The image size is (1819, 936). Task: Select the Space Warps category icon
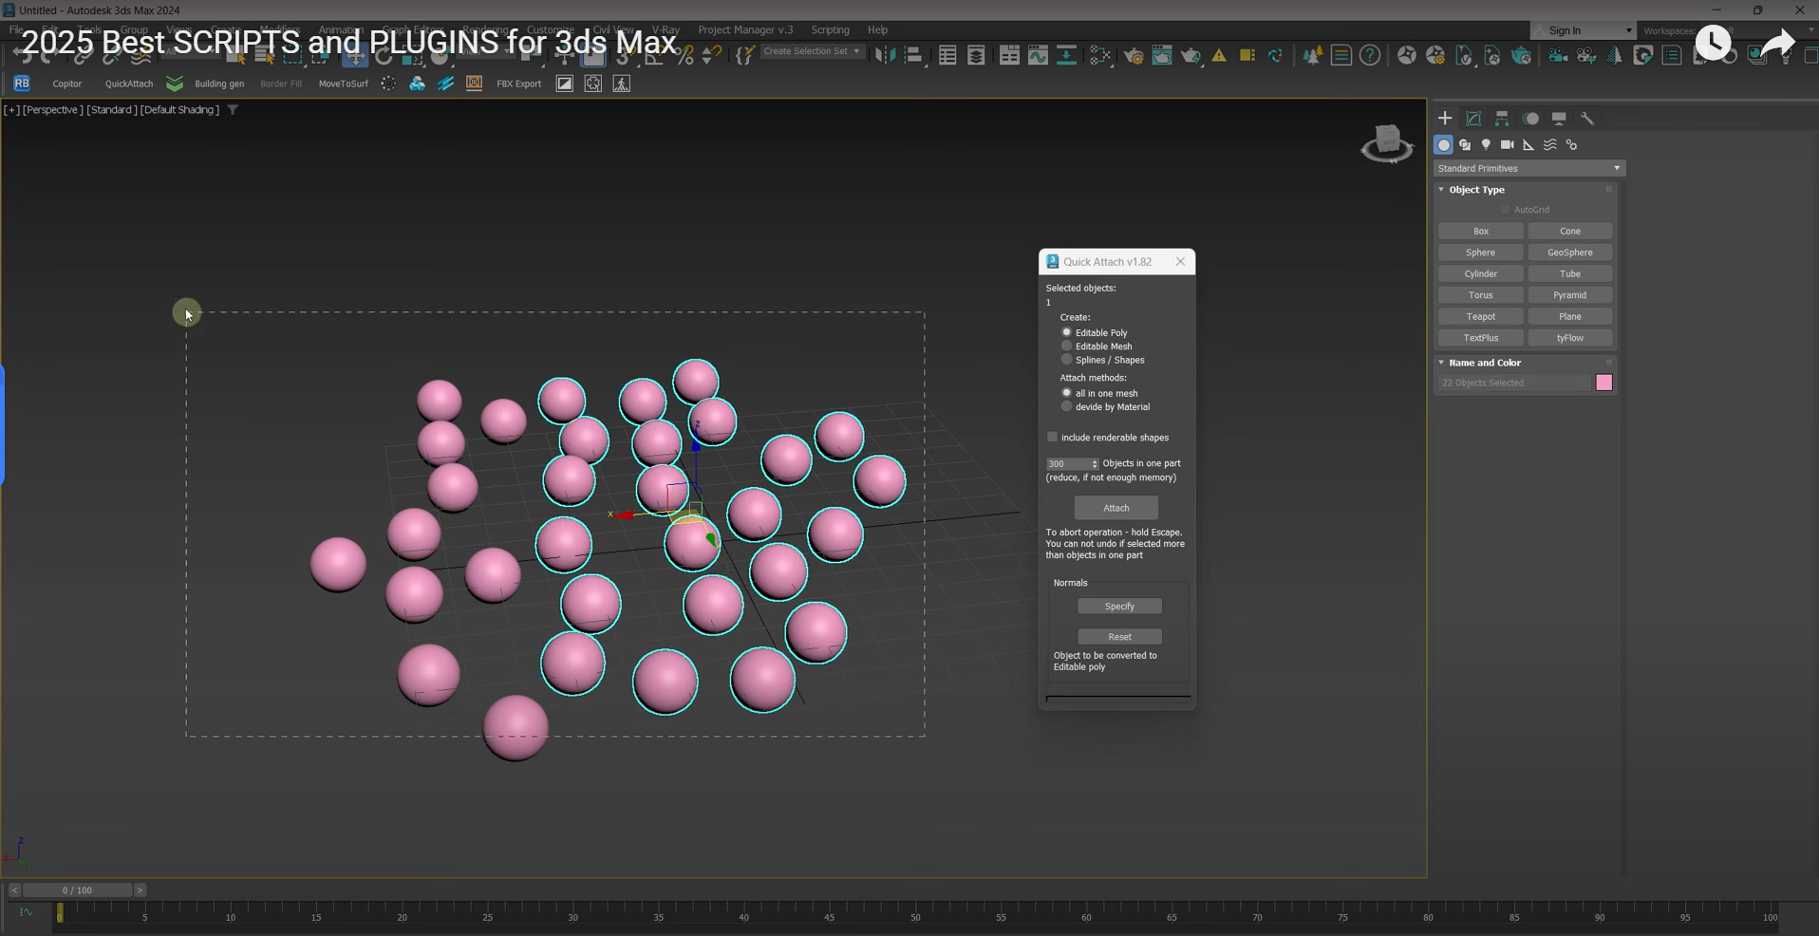point(1550,145)
